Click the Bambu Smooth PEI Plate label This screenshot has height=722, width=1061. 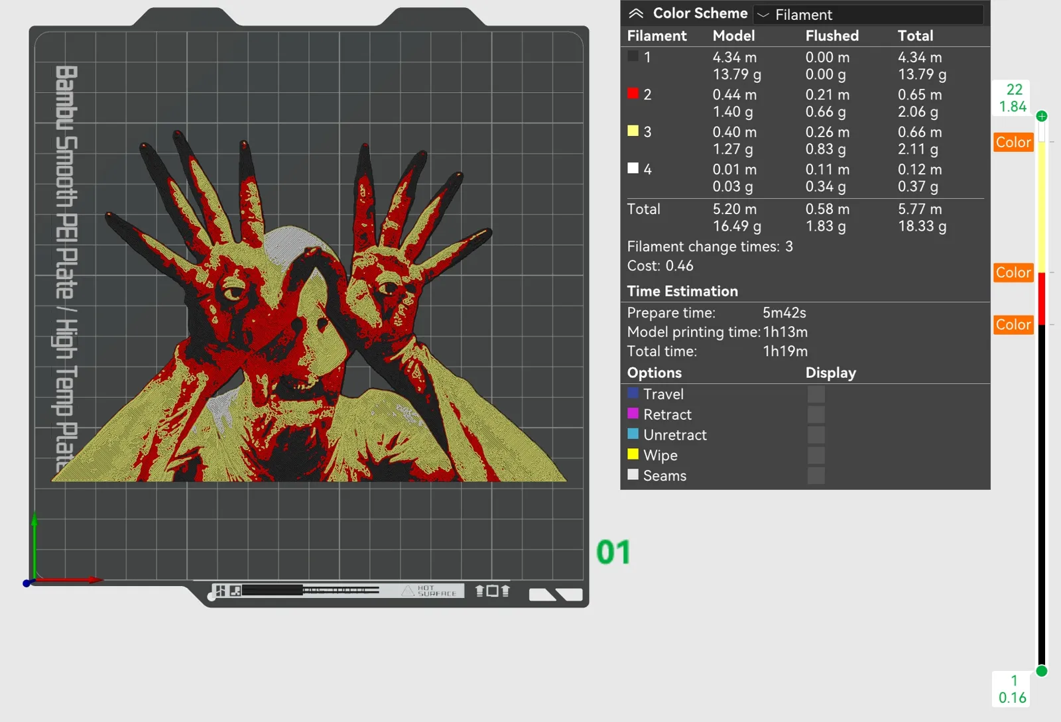(x=66, y=269)
